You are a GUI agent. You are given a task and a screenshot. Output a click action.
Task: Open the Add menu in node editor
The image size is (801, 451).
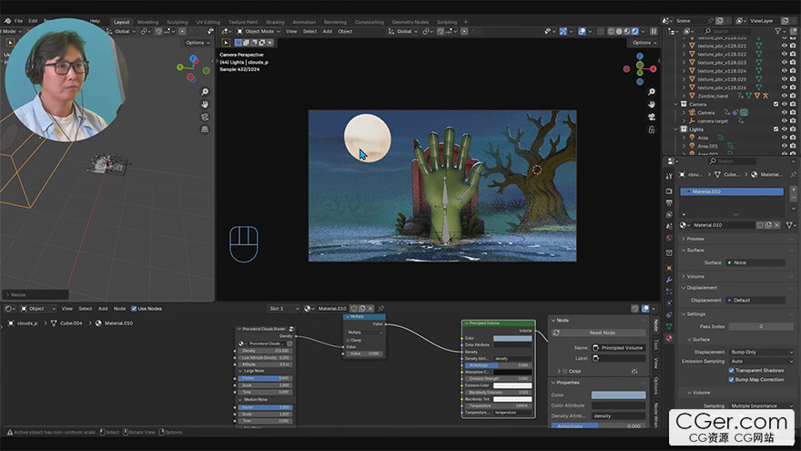point(102,308)
